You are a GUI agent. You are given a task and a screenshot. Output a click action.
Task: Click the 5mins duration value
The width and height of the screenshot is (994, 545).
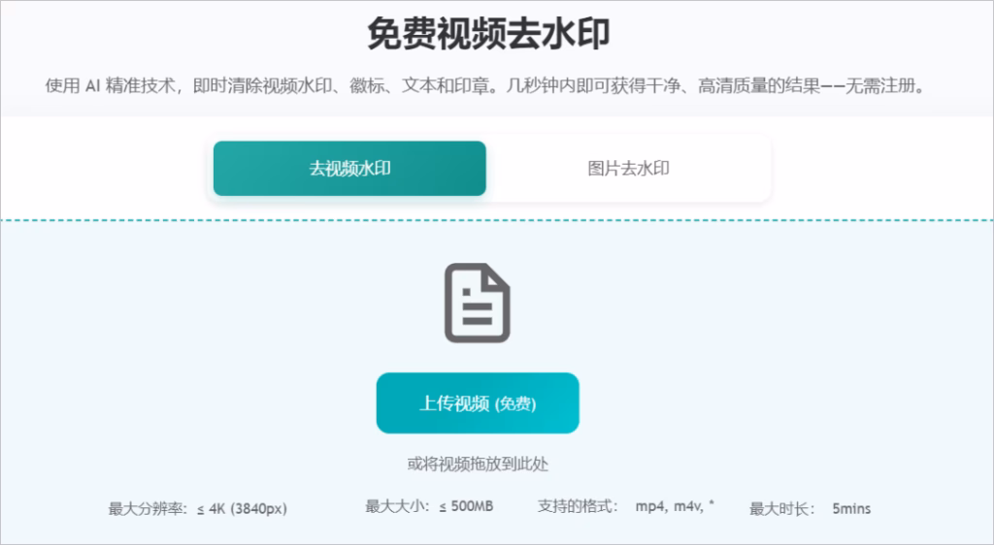(851, 508)
